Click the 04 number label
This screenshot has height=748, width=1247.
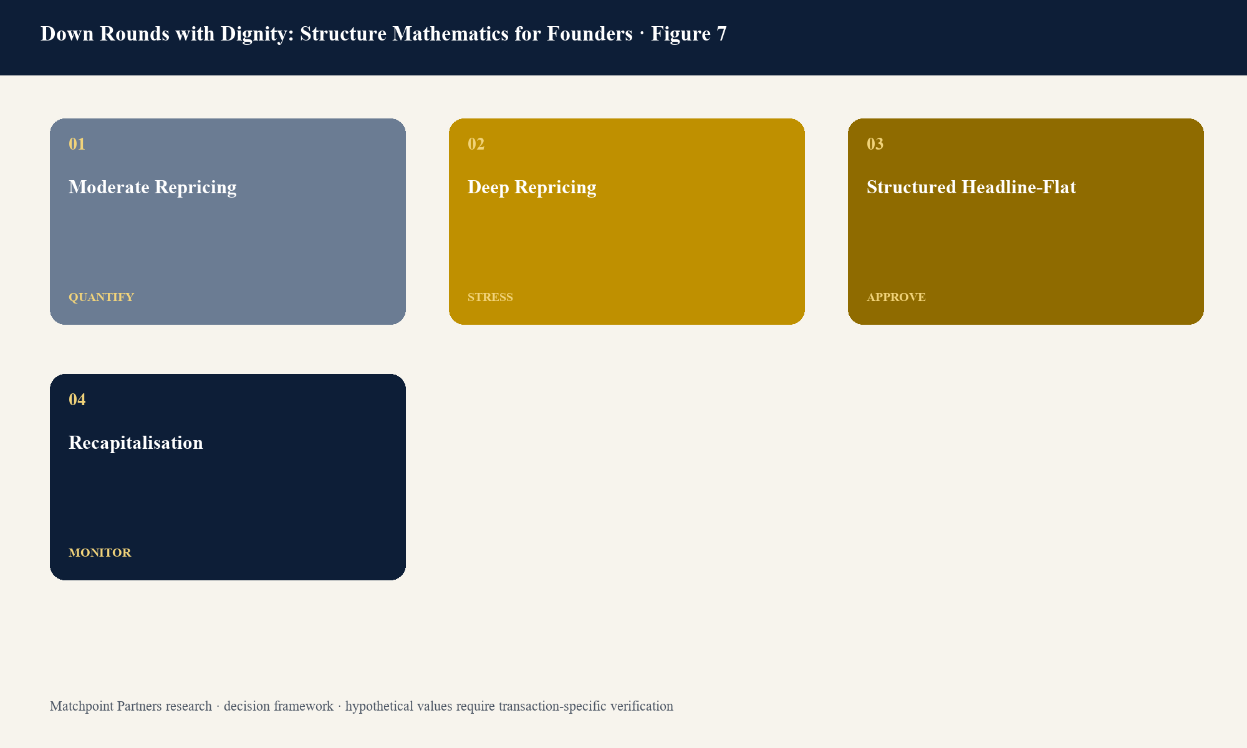pyautogui.click(x=77, y=400)
